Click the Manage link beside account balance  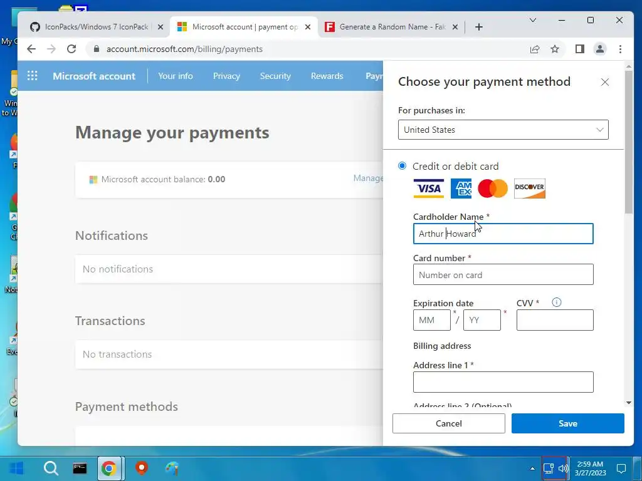(x=368, y=178)
